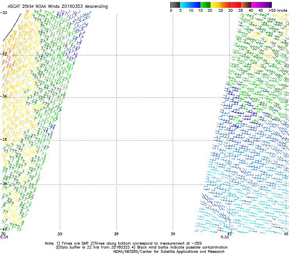Click the green 15-20 knots legend swatch

tap(205, 5)
